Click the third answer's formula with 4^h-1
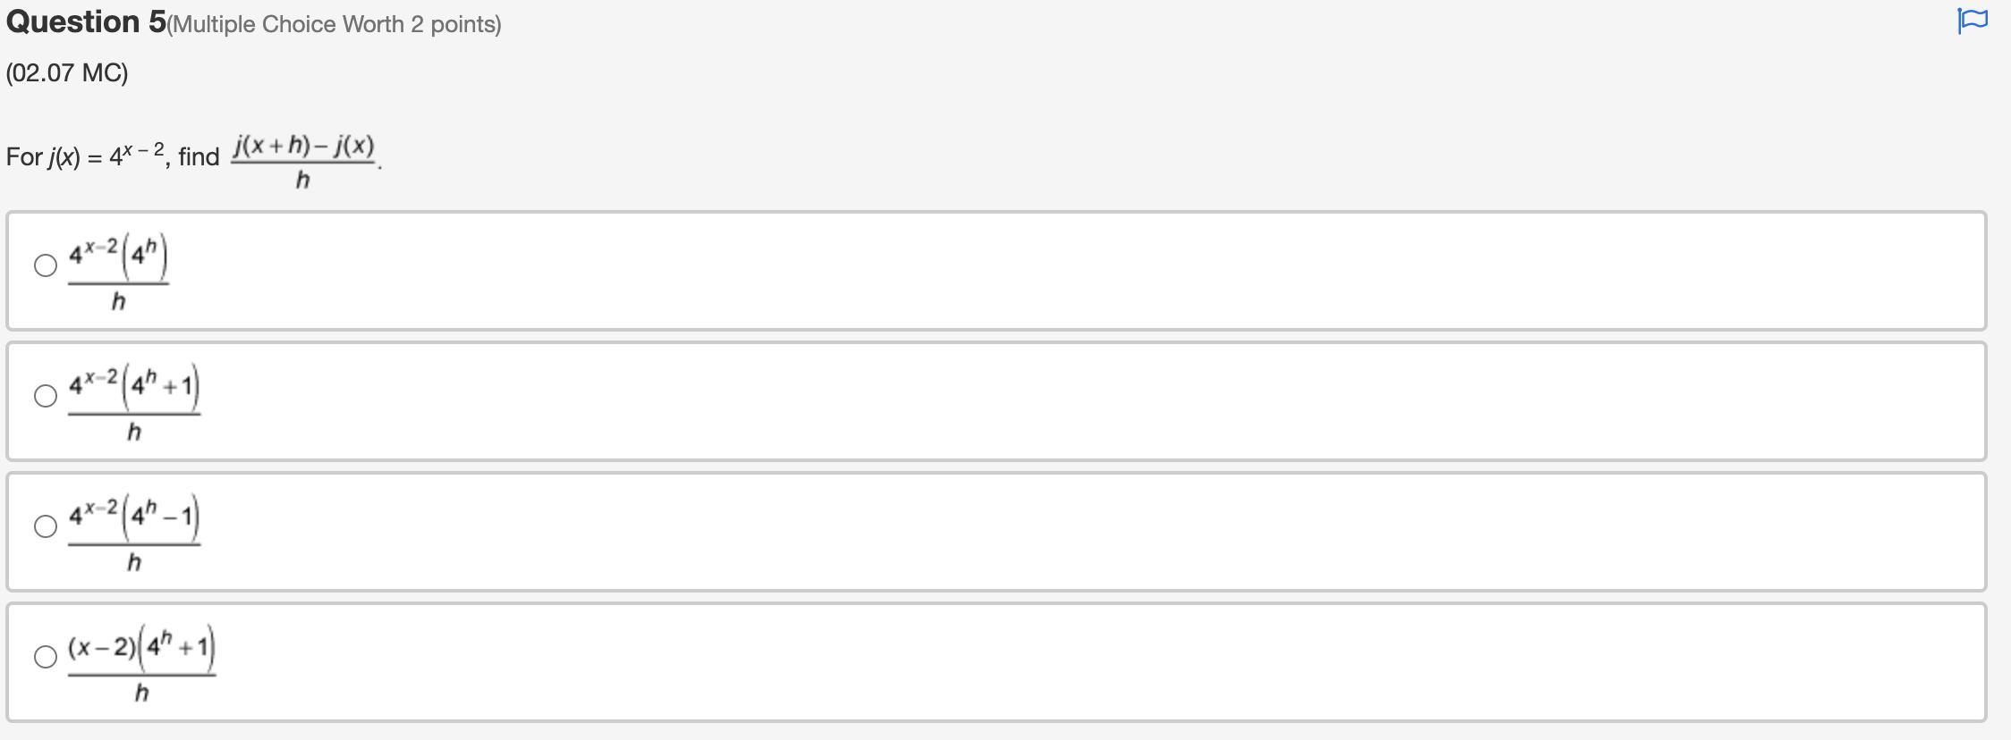The height and width of the screenshot is (740, 2011). (134, 533)
